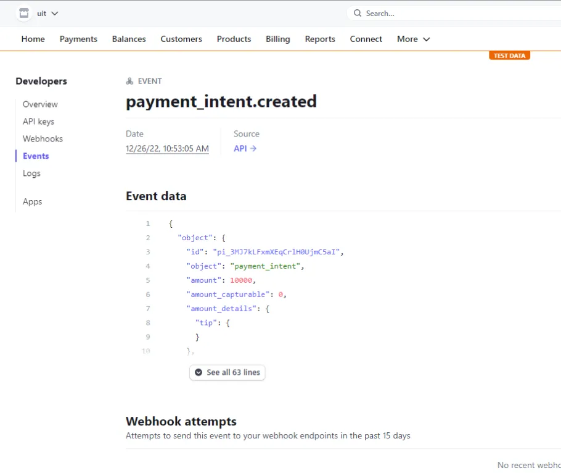The height and width of the screenshot is (473, 561).
Task: Go to the Home tab
Action: (33, 39)
